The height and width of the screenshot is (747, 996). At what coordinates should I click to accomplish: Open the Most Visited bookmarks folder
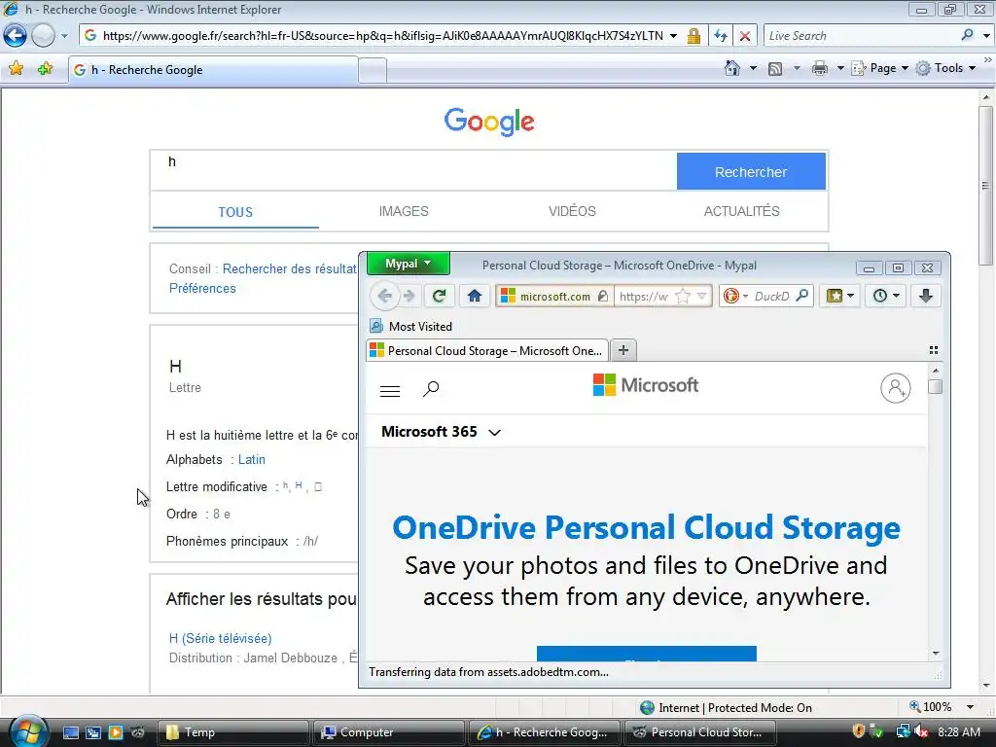[411, 327]
